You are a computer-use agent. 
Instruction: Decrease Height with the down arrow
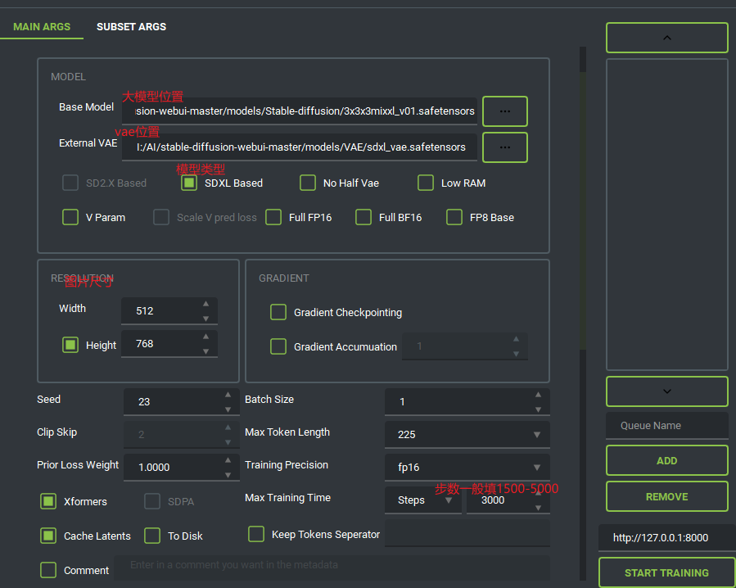pyautogui.click(x=205, y=351)
